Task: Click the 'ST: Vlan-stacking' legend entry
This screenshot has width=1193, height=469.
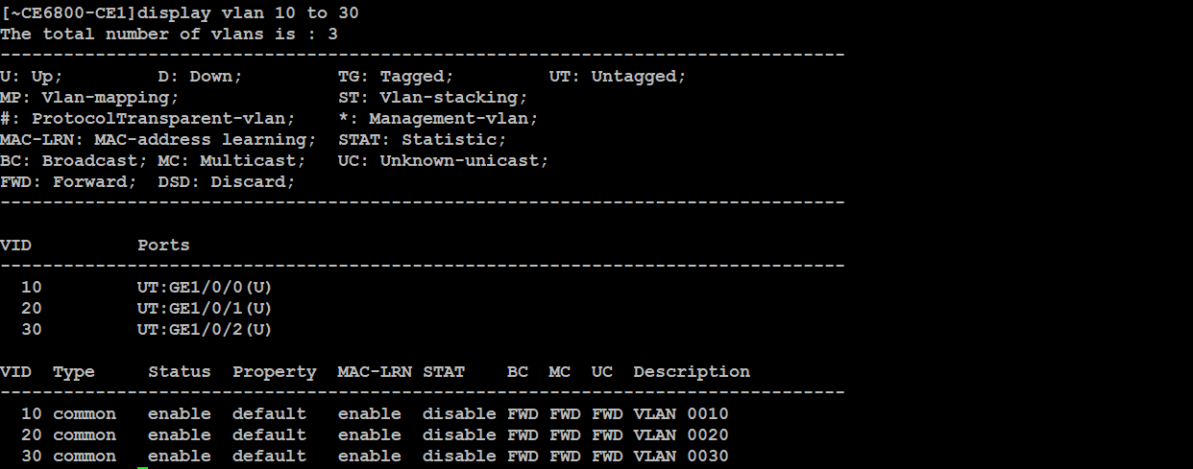Action: (x=432, y=98)
